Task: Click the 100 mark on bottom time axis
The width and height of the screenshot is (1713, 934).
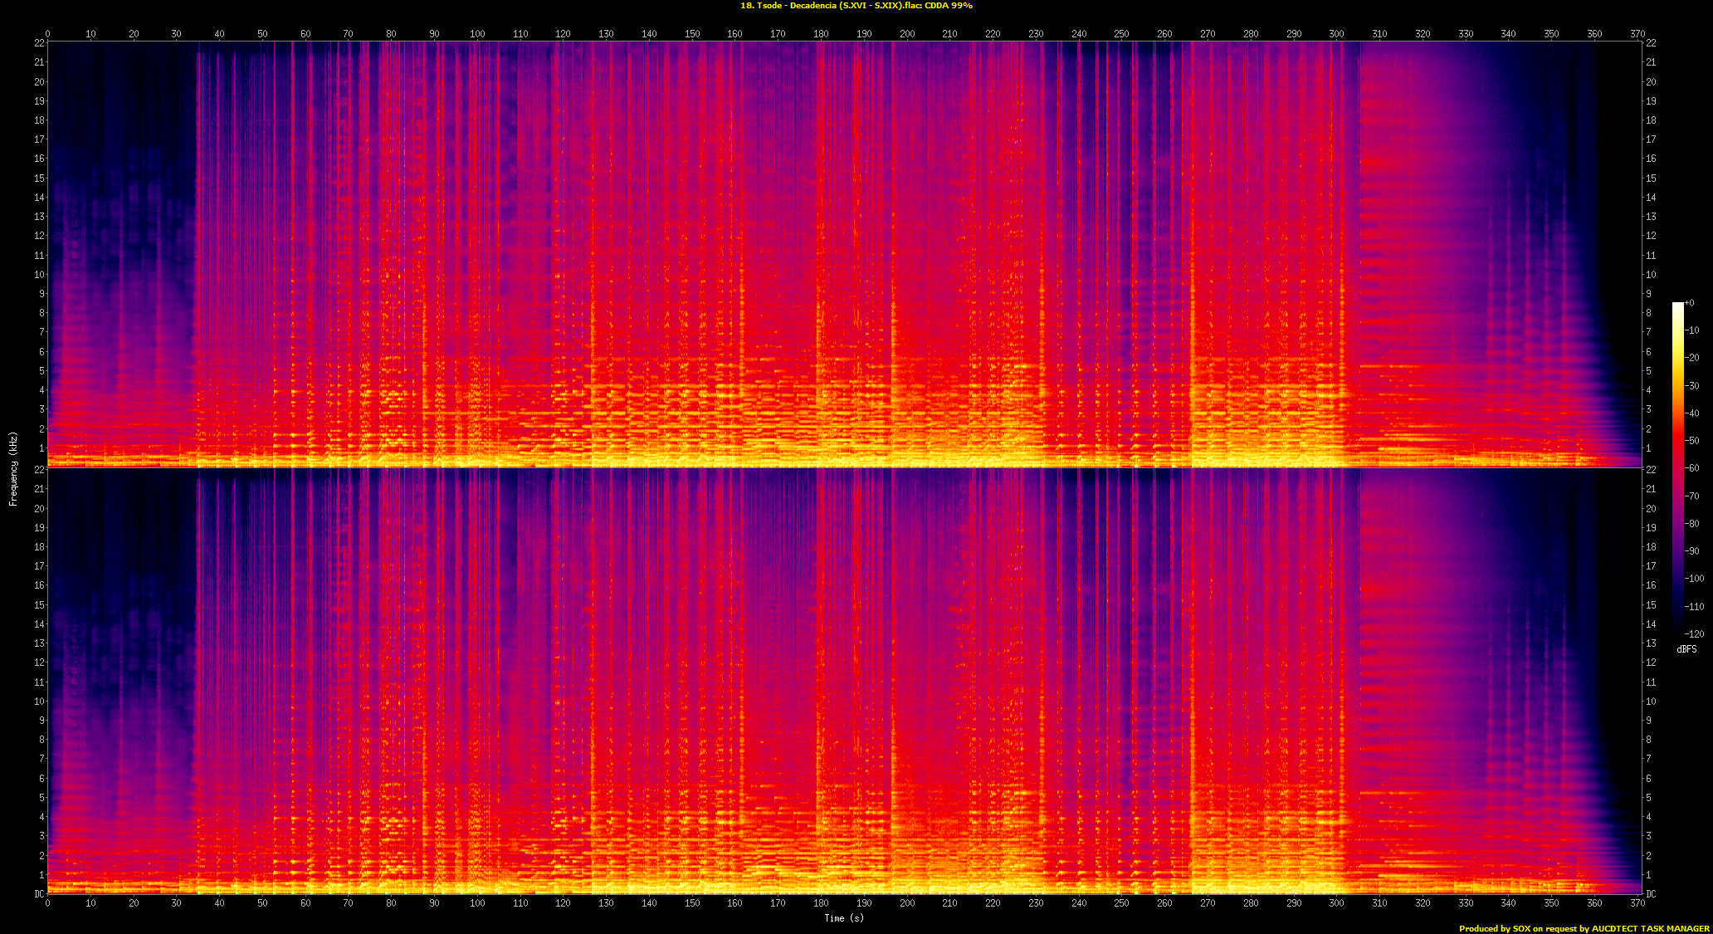Action: [477, 903]
